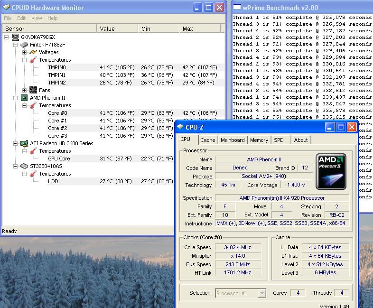Click the Bus Speed 243.0 MHz value

coord(238,264)
